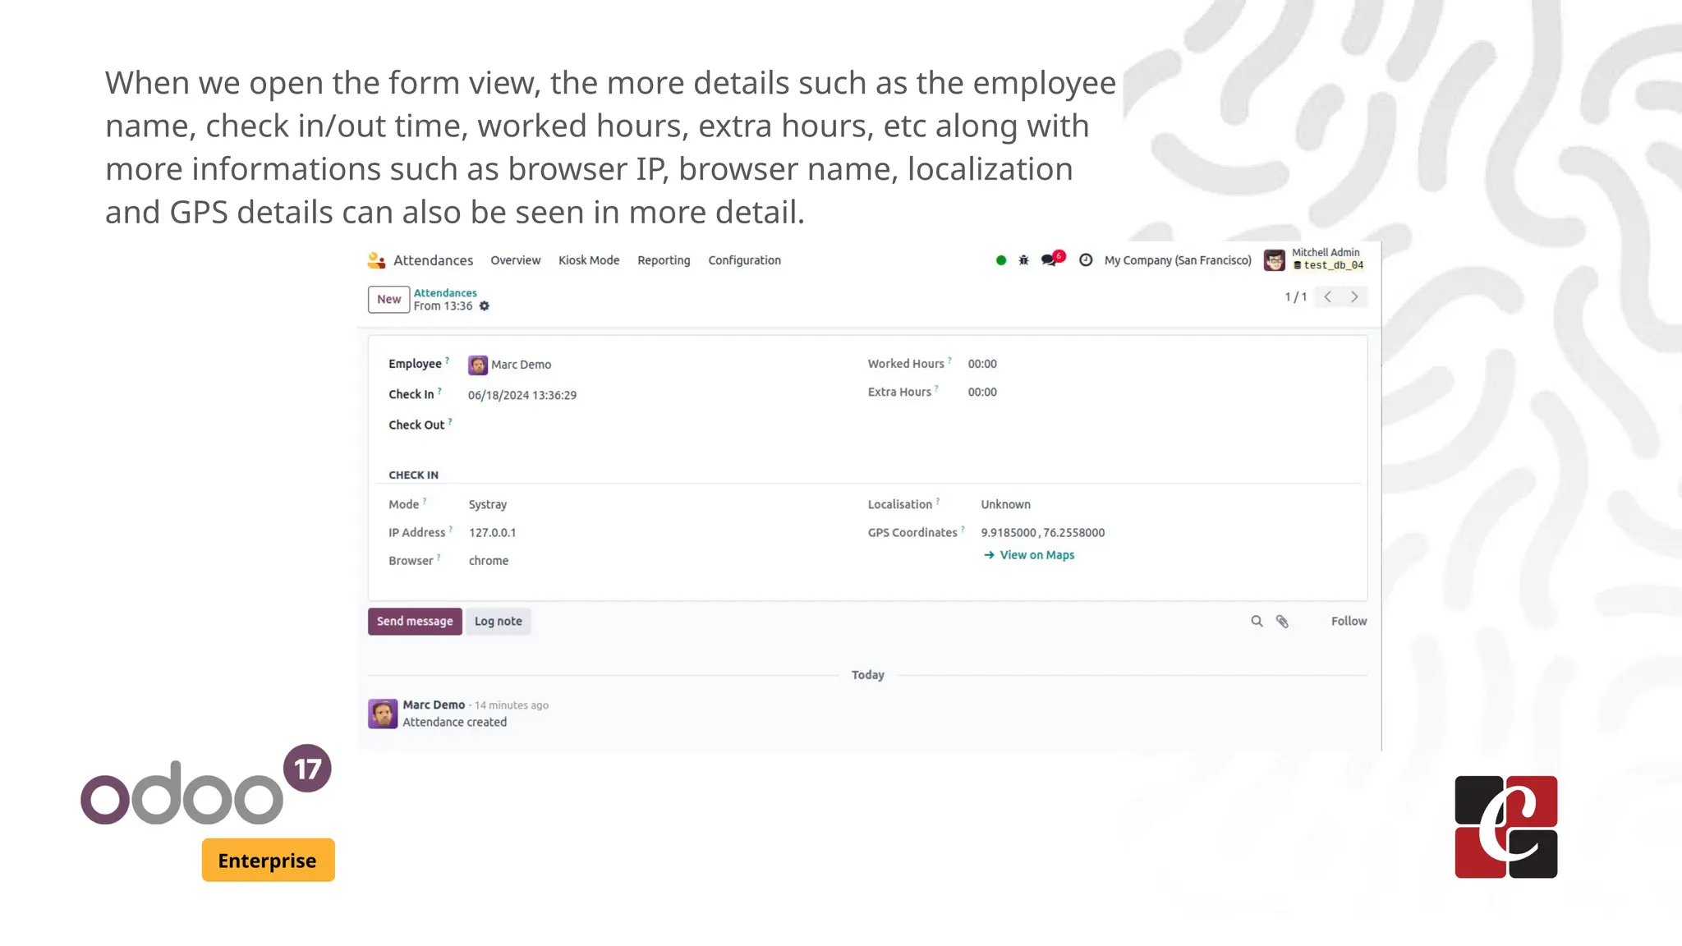Click the Mitchell Admin avatar

1274,260
